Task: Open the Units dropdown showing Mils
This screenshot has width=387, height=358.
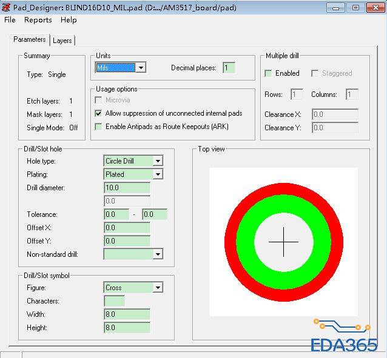Action: (x=121, y=68)
